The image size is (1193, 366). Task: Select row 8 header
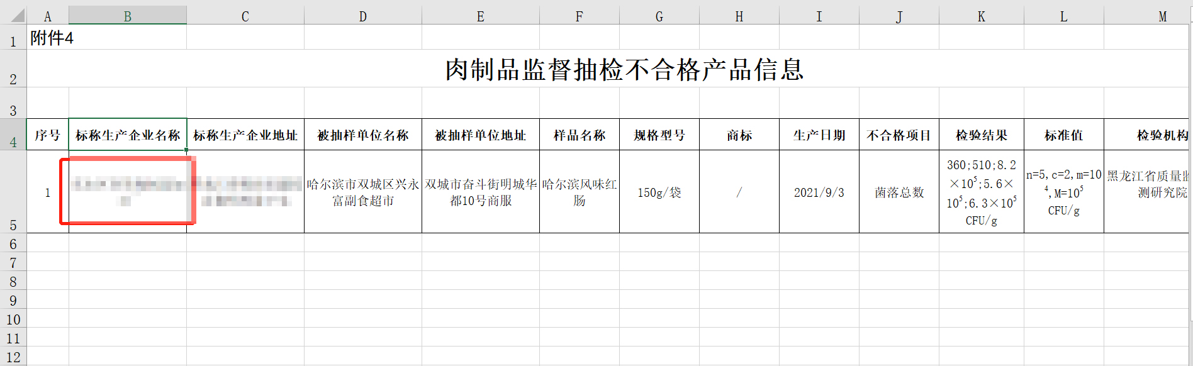coord(13,281)
